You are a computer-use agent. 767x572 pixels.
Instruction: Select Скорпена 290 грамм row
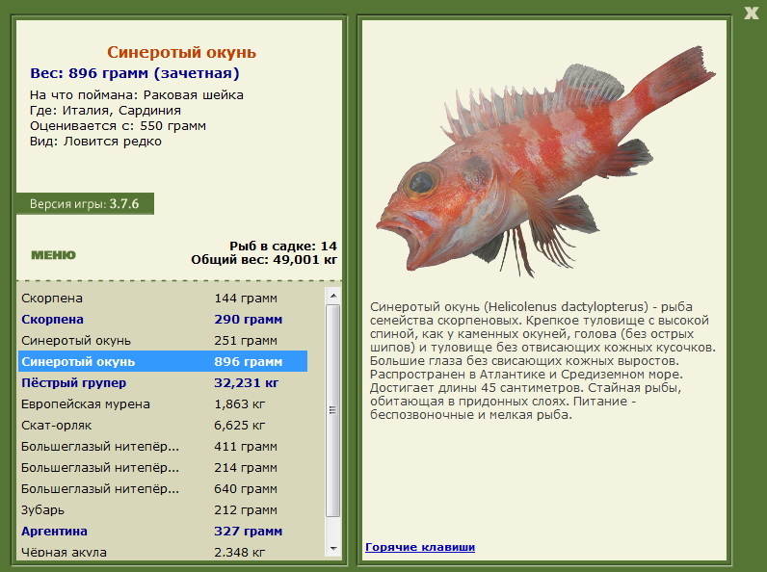click(x=163, y=320)
